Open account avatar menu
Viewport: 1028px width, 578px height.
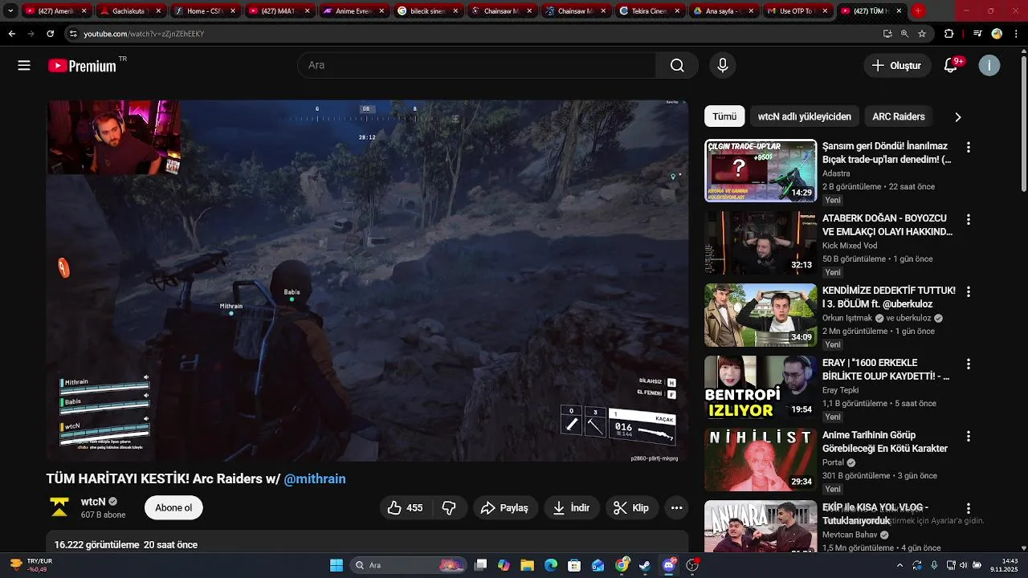(989, 66)
